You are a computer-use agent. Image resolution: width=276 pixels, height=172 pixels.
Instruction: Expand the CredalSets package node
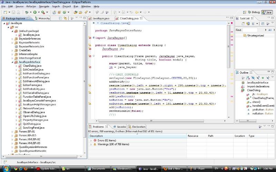(x=12, y=50)
